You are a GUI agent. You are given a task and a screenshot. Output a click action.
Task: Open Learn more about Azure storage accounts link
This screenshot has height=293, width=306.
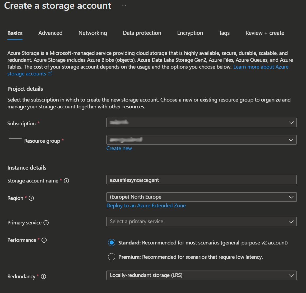coord(261,67)
